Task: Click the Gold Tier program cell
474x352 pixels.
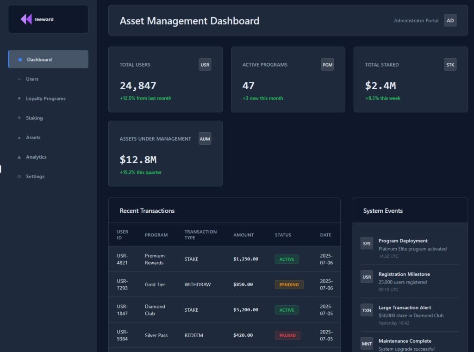Action: [x=155, y=284]
